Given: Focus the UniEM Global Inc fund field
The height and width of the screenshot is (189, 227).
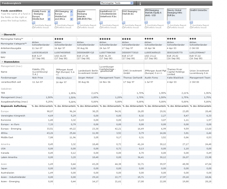Looking at the screenshot, I should point(200,14).
